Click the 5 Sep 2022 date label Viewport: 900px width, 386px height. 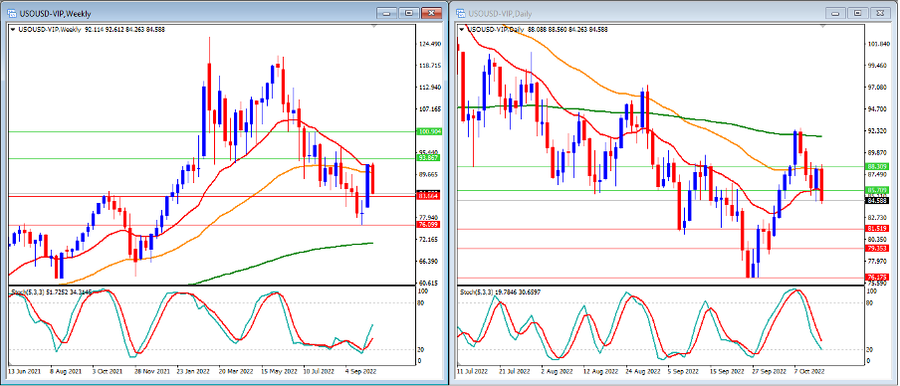684,371
